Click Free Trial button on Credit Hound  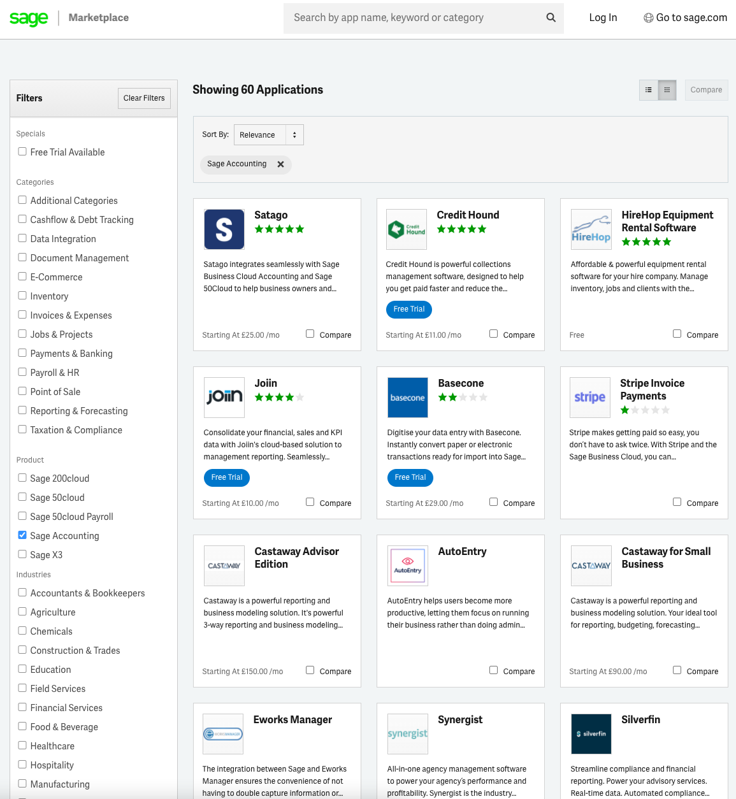click(409, 310)
